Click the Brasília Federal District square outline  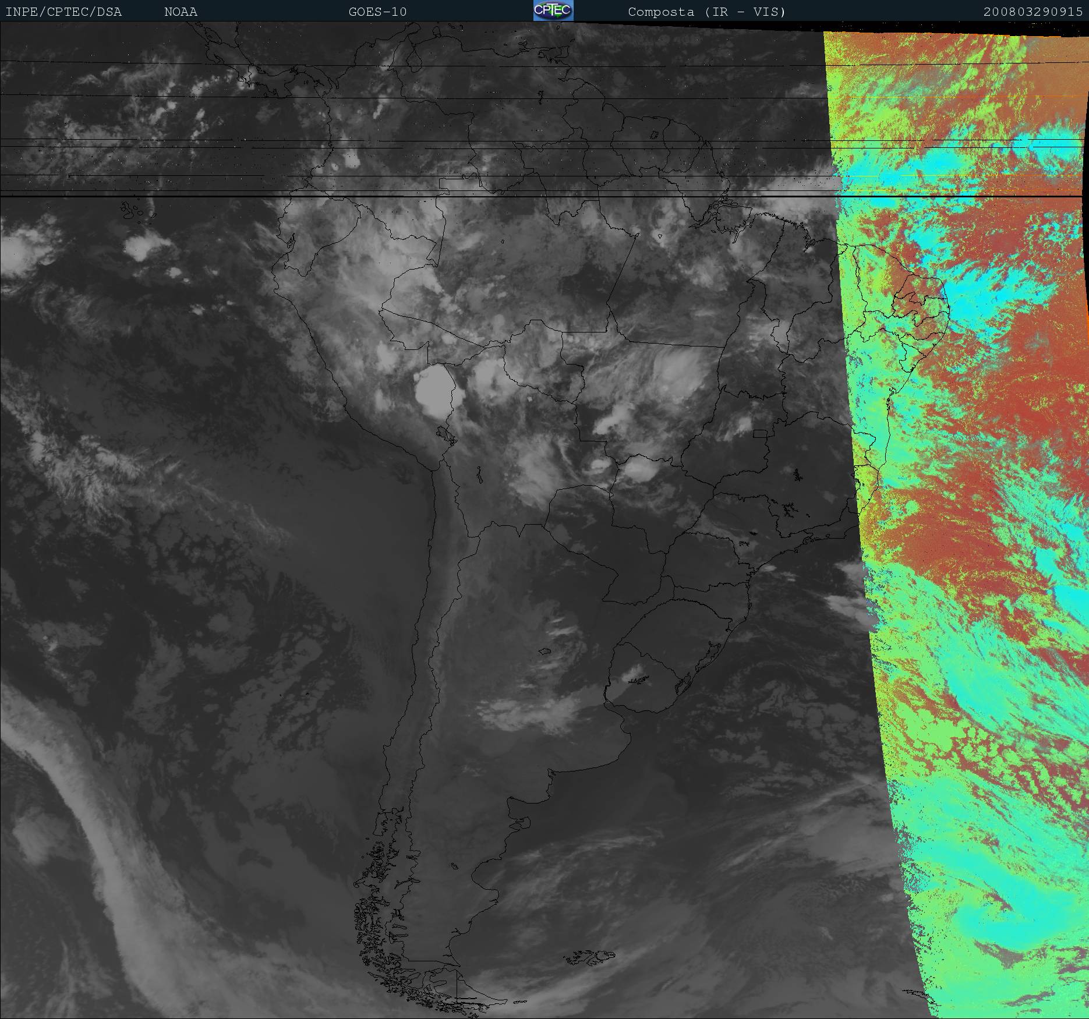[759, 433]
